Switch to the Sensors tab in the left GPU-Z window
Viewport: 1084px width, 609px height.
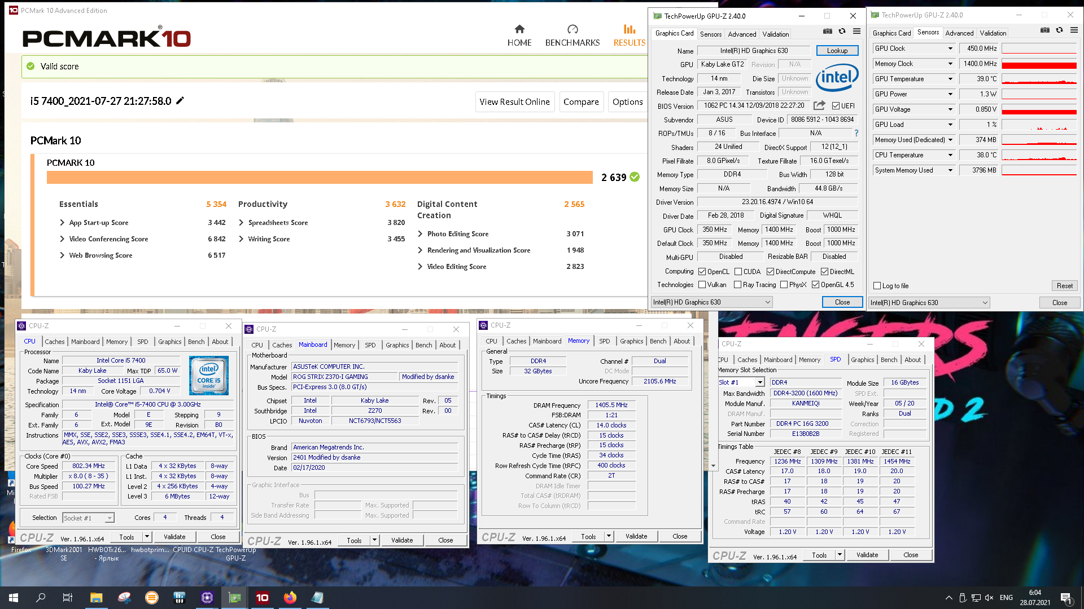click(711, 34)
